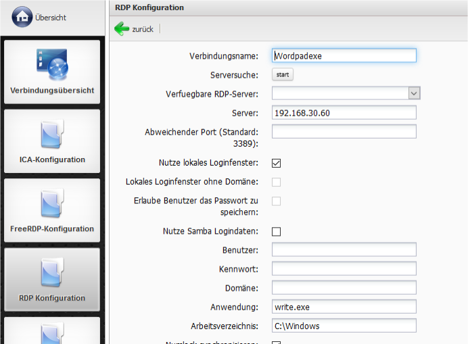This screenshot has width=470, height=344.
Task: Enable the Nutze Samba Logindaten checkbox
Action: (x=276, y=232)
